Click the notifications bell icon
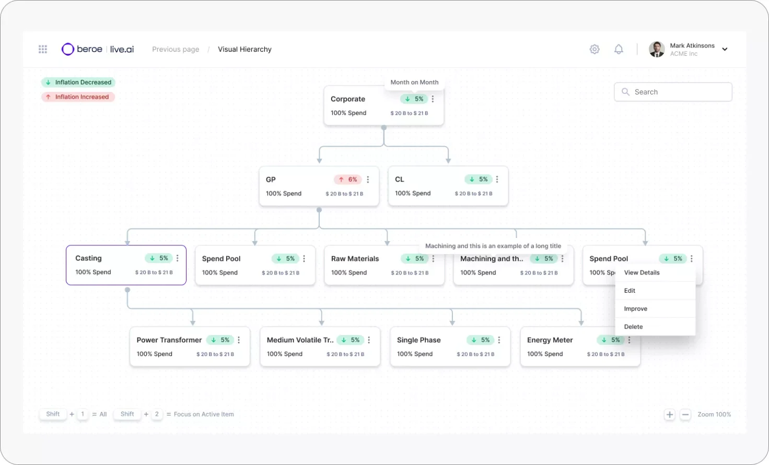769x465 pixels. (619, 49)
